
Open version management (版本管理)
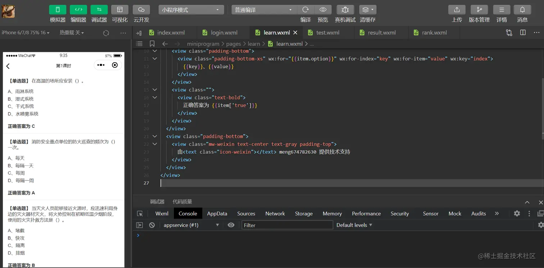(479, 10)
